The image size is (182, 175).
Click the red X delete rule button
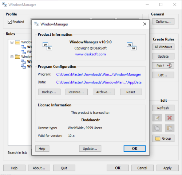170,118
